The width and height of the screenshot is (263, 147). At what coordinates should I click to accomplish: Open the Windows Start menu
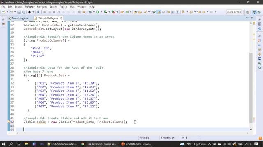4,144
